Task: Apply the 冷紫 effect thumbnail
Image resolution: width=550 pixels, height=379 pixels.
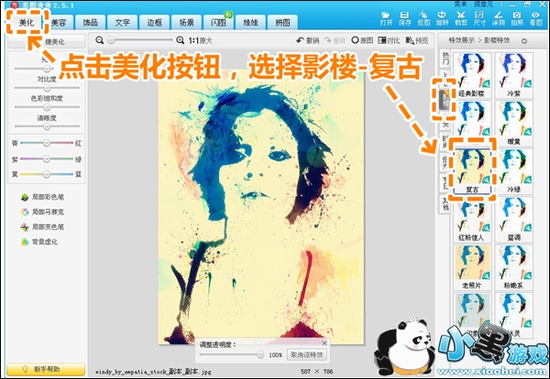Action: tap(513, 74)
